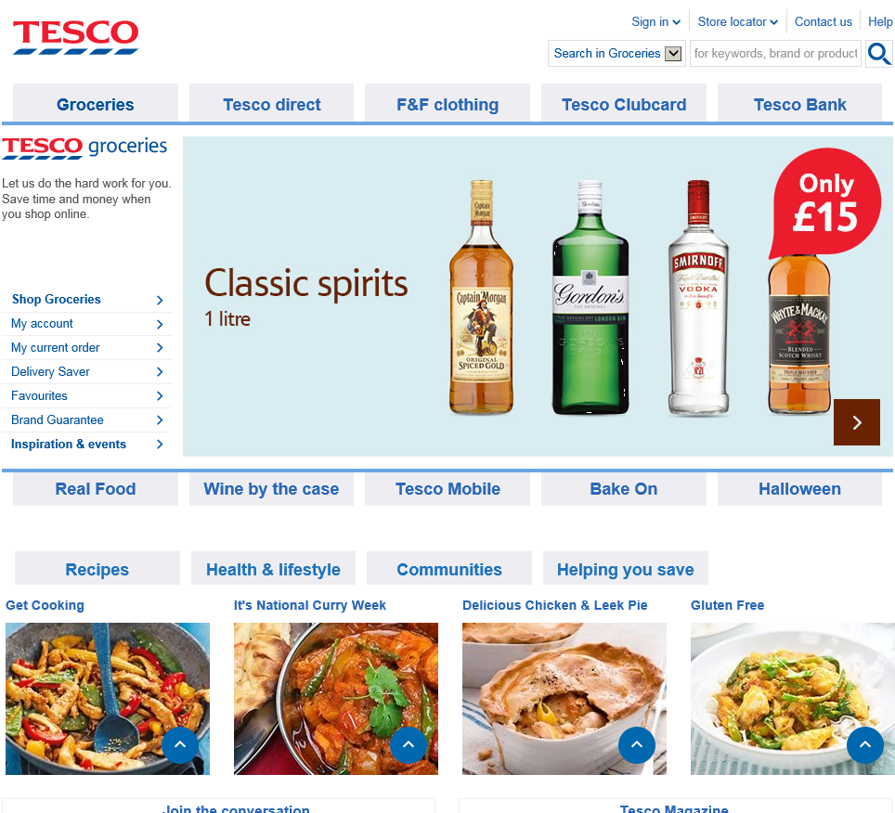895x813 pixels.
Task: Click the Tesco groceries logo
Action: [x=84, y=148]
